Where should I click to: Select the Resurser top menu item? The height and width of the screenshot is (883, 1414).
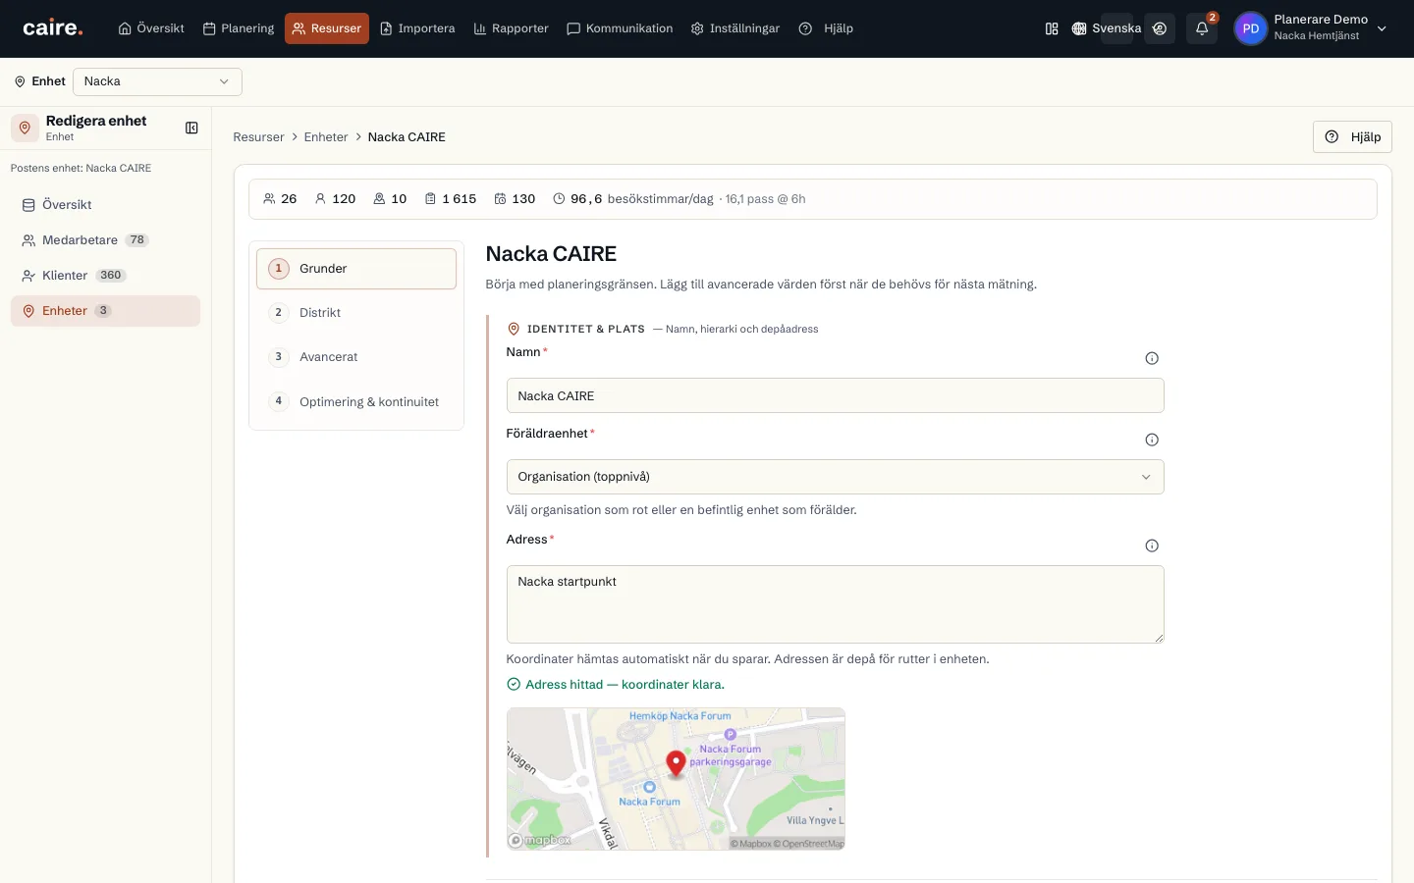tap(327, 28)
